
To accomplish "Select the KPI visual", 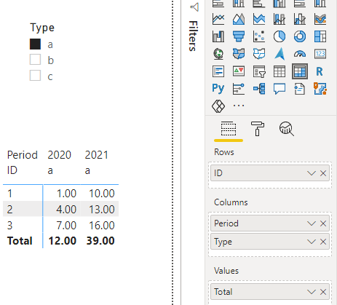I will [239, 71].
